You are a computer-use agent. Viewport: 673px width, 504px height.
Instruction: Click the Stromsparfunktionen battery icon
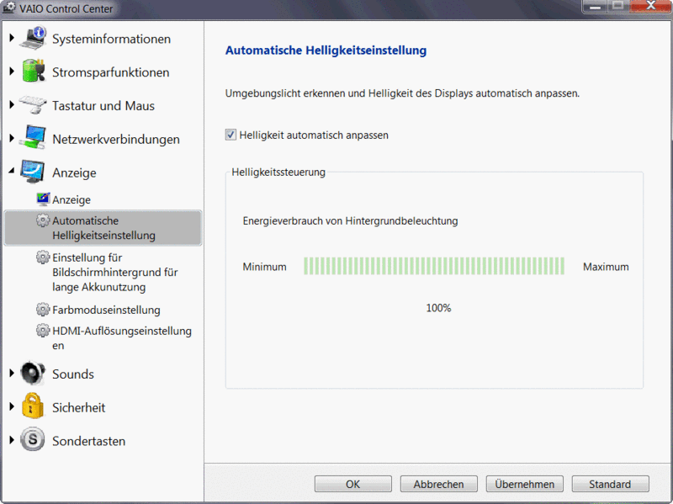pyautogui.click(x=34, y=72)
